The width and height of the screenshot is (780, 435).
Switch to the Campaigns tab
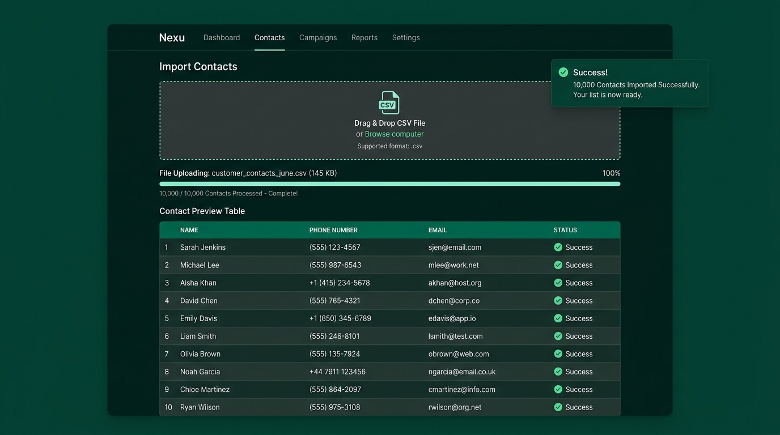318,38
